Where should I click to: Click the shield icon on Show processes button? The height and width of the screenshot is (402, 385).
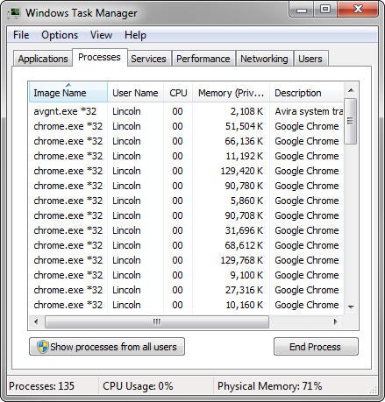42,347
